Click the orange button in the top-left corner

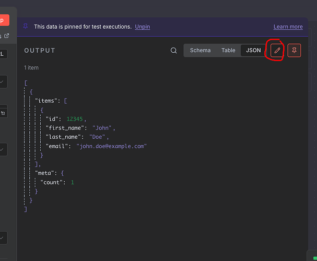(5, 20)
